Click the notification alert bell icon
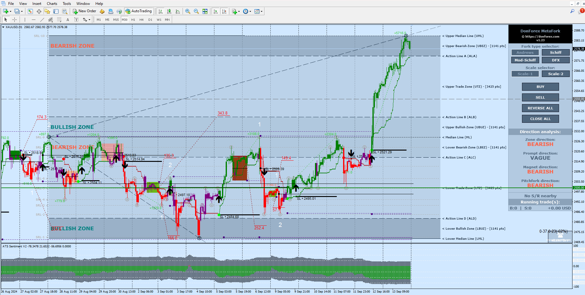 coord(581,11)
